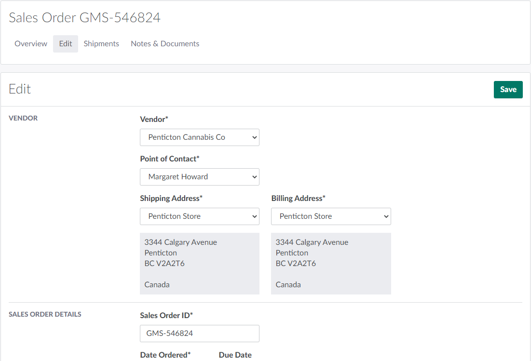Click the Sales Order ID label
Viewport: 531px width, 361px height.
click(x=166, y=315)
